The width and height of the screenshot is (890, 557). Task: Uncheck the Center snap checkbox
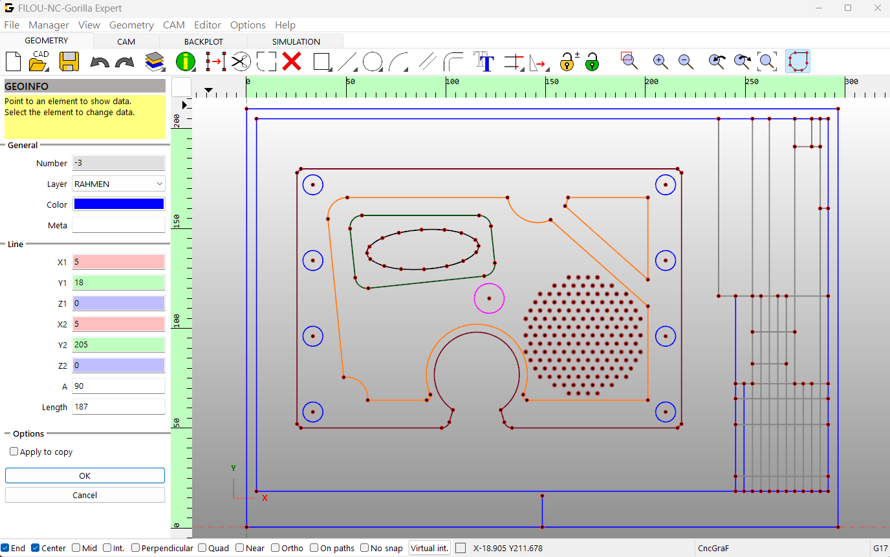point(36,548)
